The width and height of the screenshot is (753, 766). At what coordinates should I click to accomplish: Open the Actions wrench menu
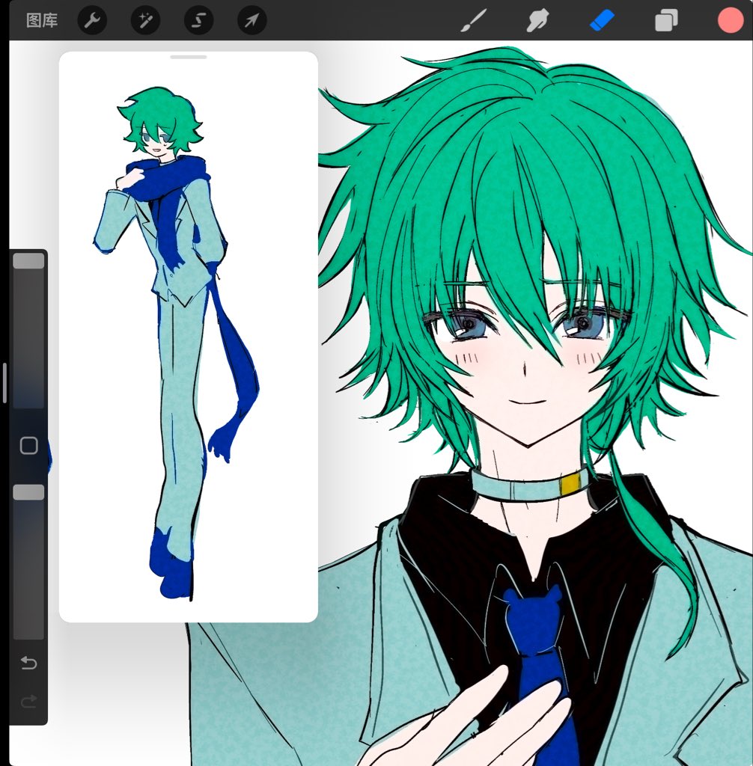(x=92, y=20)
